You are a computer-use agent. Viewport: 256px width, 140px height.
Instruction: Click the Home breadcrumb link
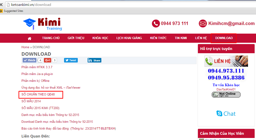(x=25, y=47)
